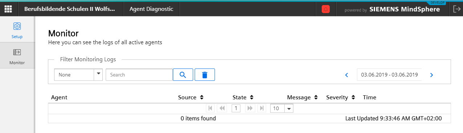The height and width of the screenshot is (133, 463).
Task: Open Monitor in the sidebar
Action: [17, 57]
